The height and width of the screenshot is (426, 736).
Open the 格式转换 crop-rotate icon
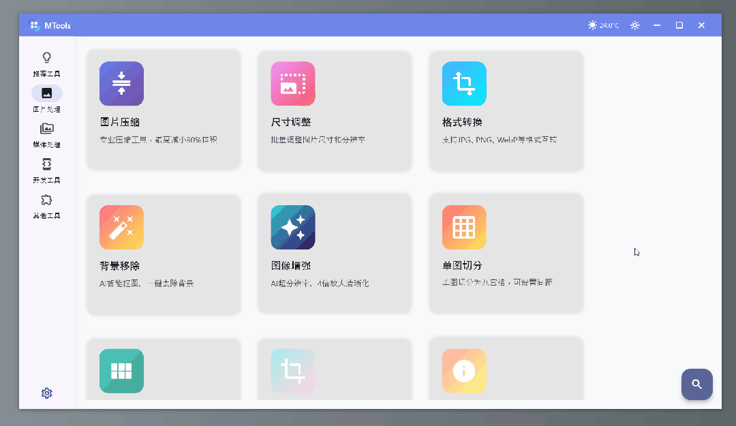point(464,84)
